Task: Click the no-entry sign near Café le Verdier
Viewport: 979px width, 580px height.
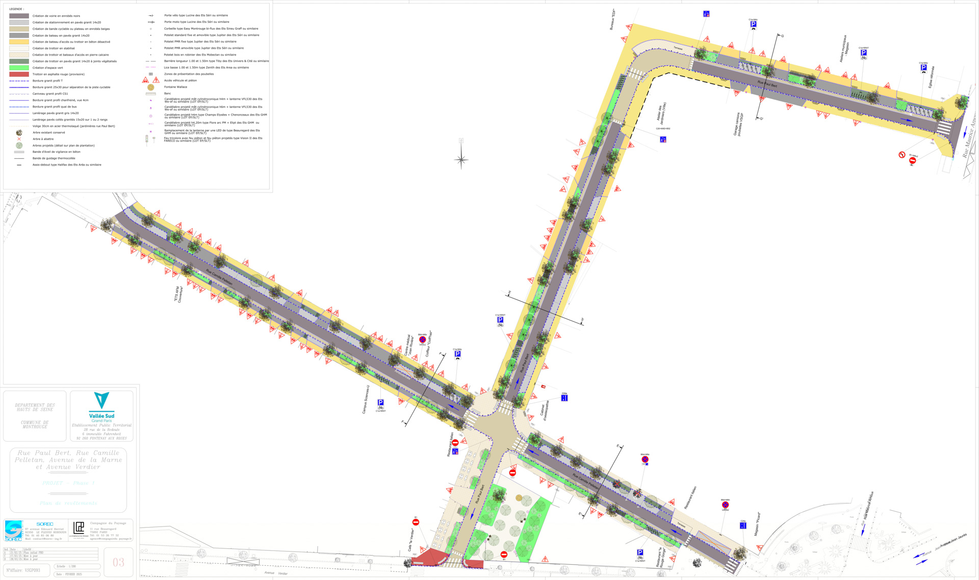Action: coord(416,522)
